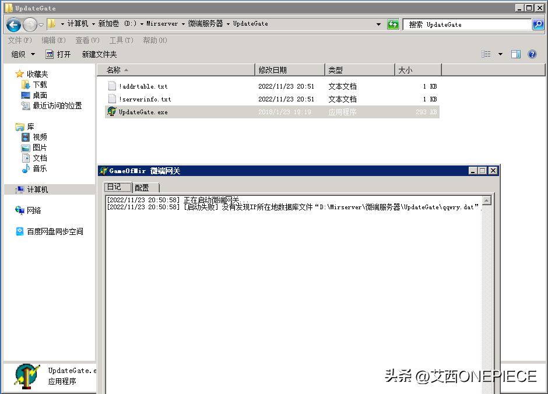Click the log scrollbar up arrow
Image resolution: width=548 pixels, height=394 pixels.
[486, 200]
